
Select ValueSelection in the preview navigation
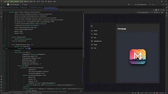96,41
